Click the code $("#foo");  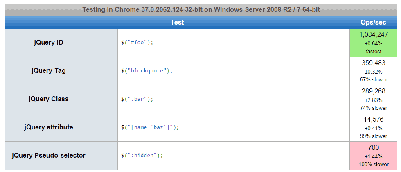point(137,43)
